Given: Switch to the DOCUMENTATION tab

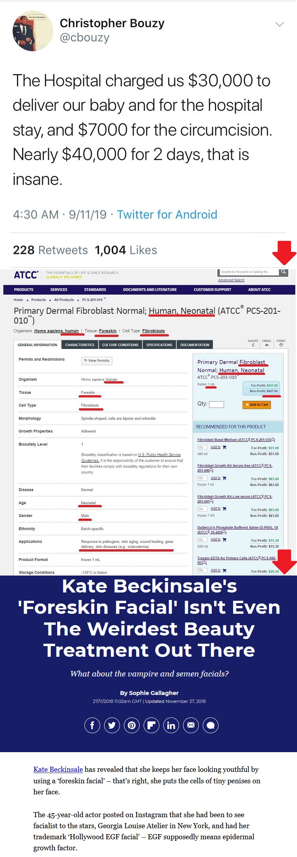Looking at the screenshot, I should coord(195,345).
